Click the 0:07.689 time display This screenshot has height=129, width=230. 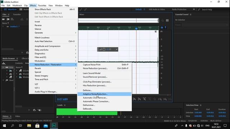[x=62, y=99]
